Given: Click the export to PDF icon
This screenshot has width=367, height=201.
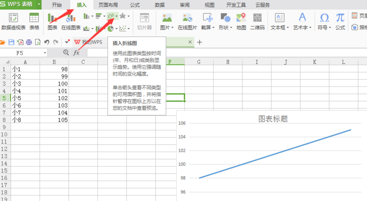Looking at the screenshot, I should click(x=20, y=42).
